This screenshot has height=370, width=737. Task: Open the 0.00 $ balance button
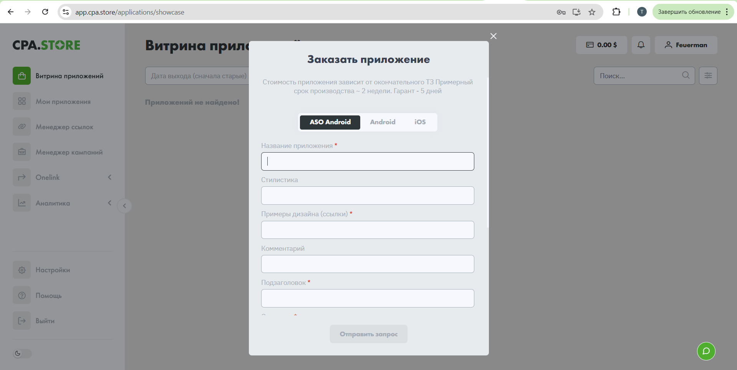(601, 45)
